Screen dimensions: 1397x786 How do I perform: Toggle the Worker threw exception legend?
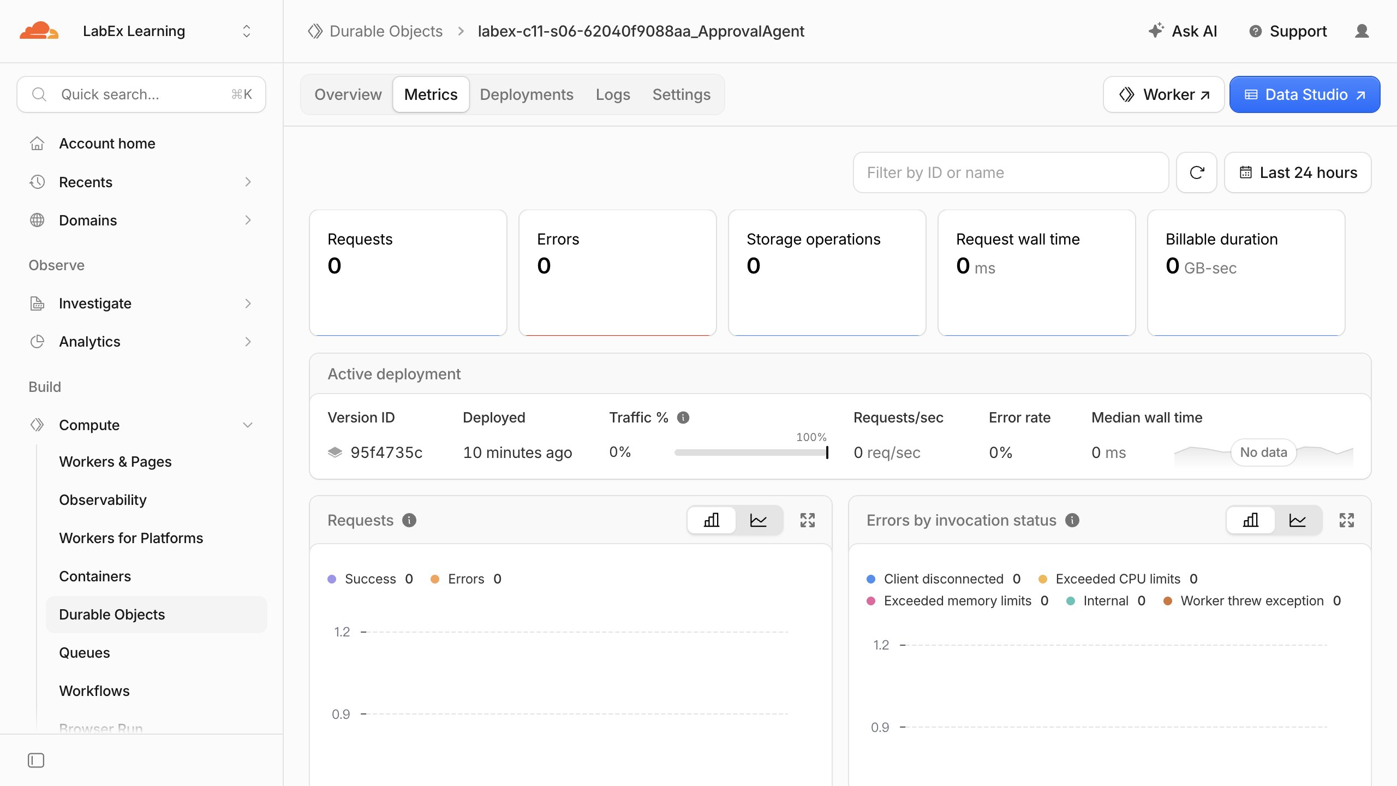[1252, 600]
